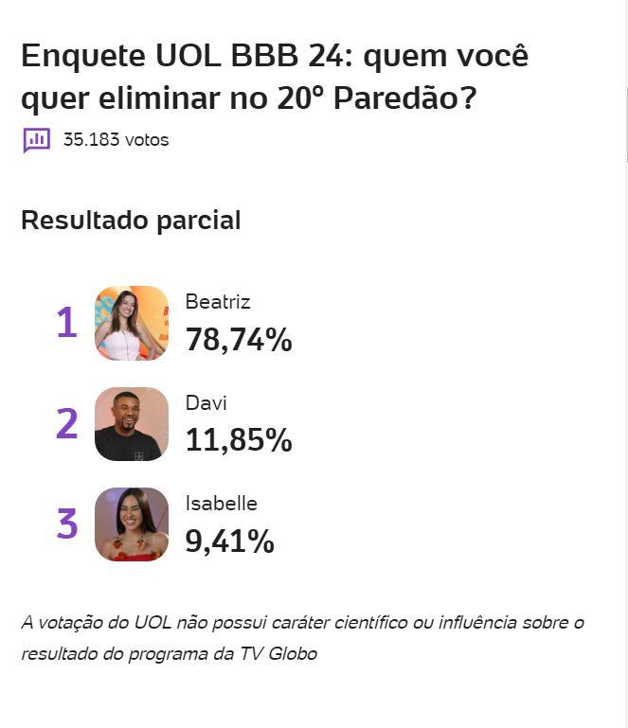Click the purple rank number 1
This screenshot has height=728, width=628.
[x=66, y=323]
